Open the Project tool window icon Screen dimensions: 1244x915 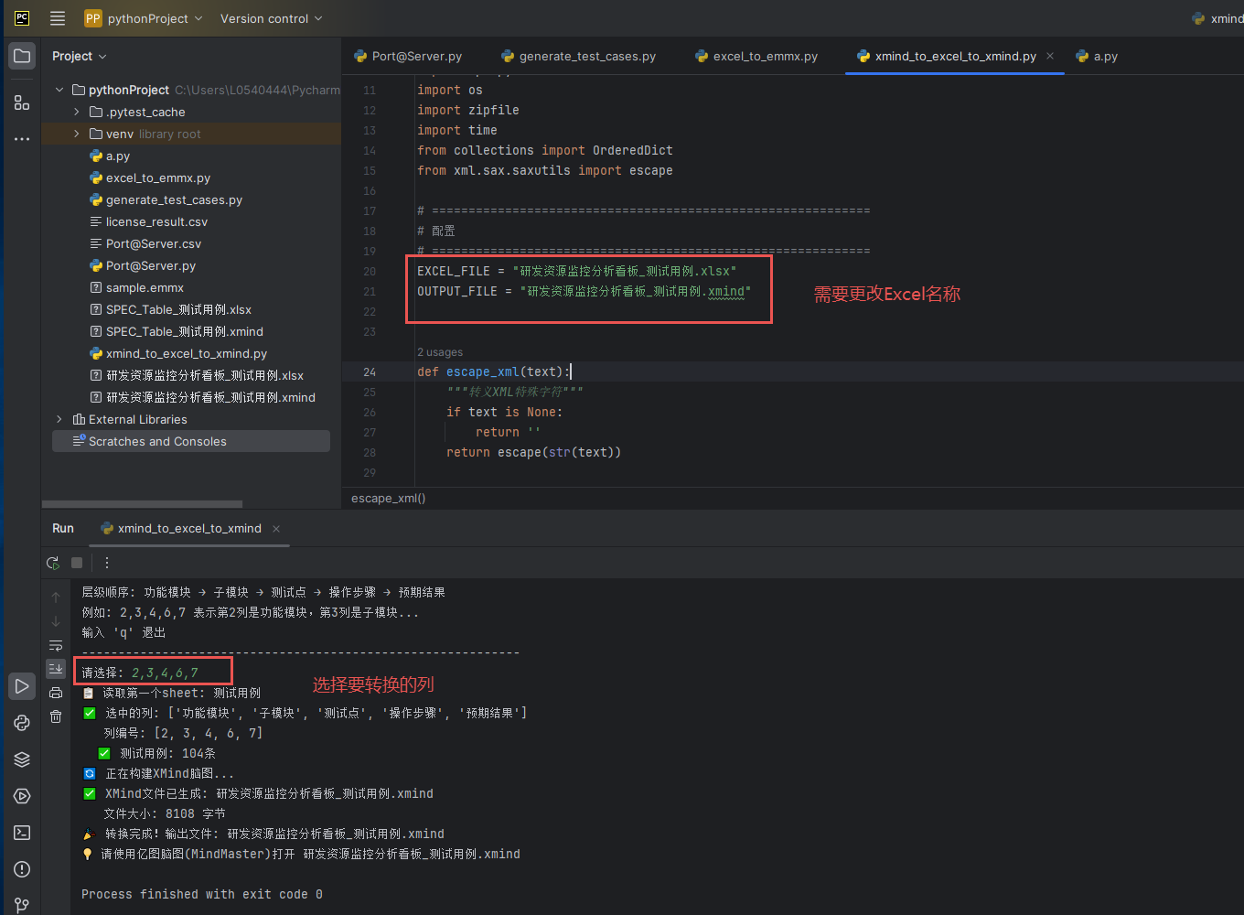(x=22, y=56)
